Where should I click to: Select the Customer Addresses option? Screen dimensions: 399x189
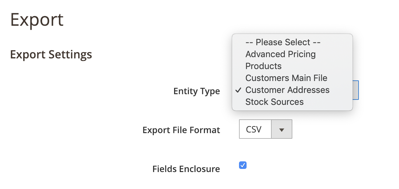(x=287, y=90)
